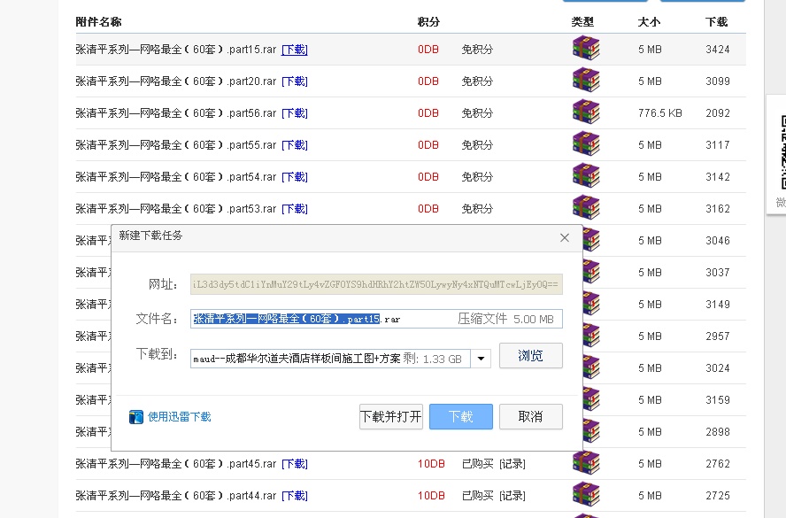Open the 使用迅雷下载 link
The width and height of the screenshot is (786, 518).
[179, 417]
